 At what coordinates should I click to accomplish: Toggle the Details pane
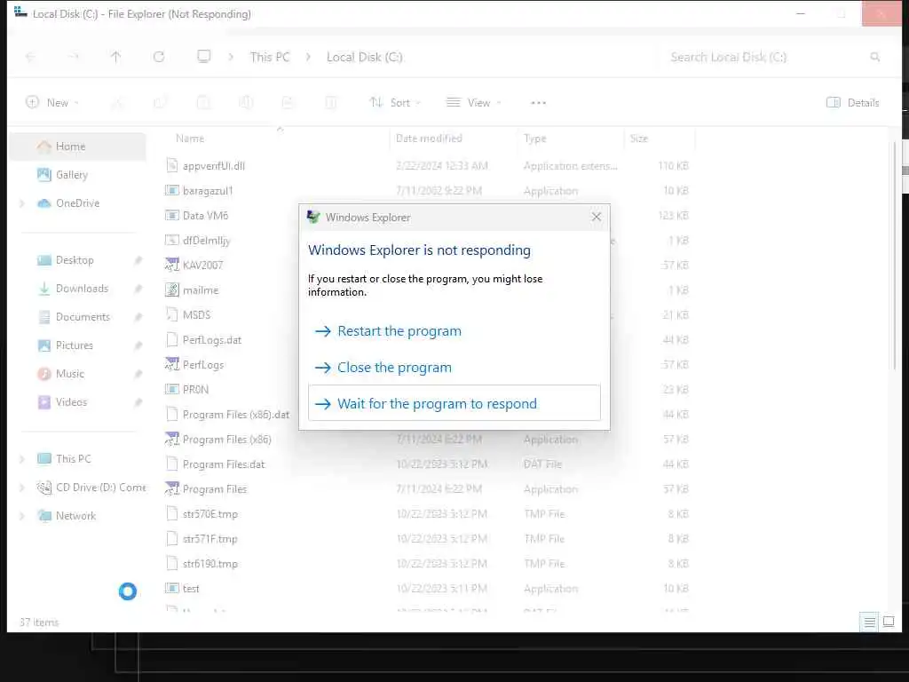[x=853, y=103]
